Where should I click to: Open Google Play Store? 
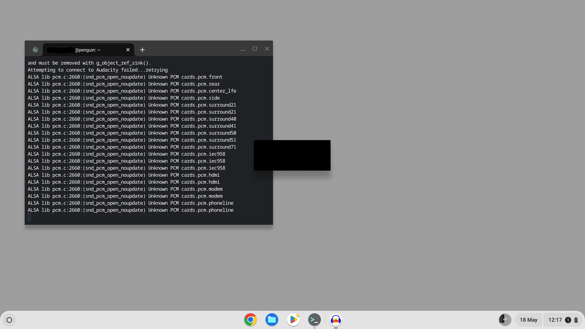(x=293, y=320)
